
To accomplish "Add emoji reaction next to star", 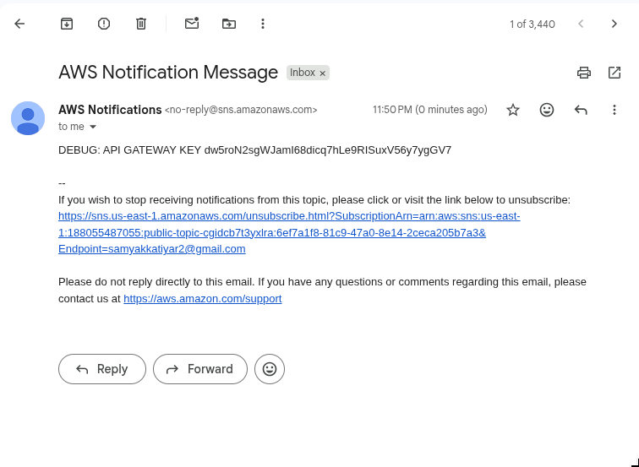I will (547, 110).
